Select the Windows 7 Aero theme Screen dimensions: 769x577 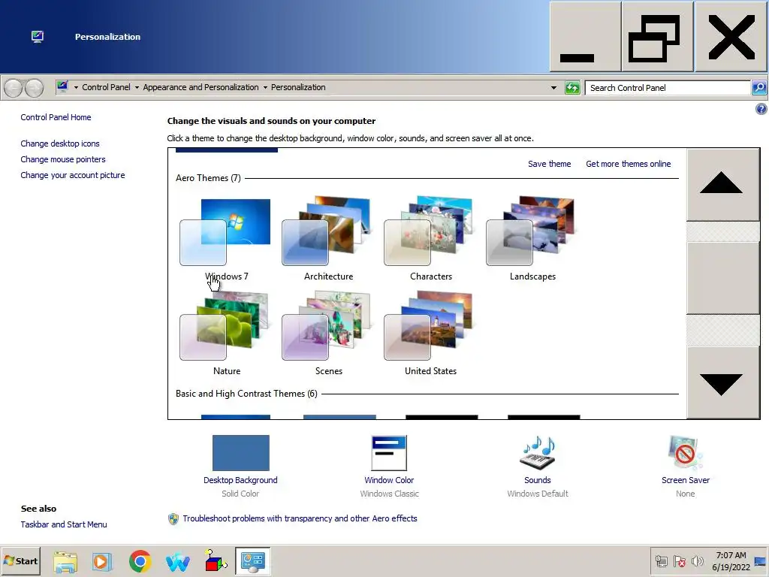click(225, 240)
